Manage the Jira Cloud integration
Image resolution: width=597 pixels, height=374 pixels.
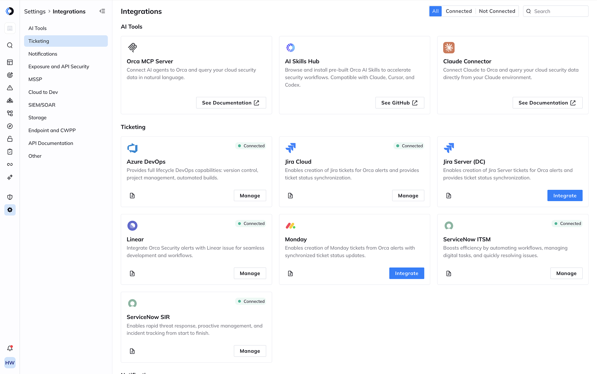tap(408, 195)
